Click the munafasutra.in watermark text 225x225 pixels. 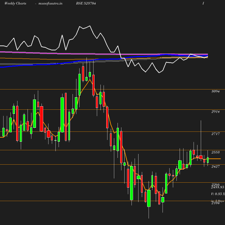[x=50, y=3]
